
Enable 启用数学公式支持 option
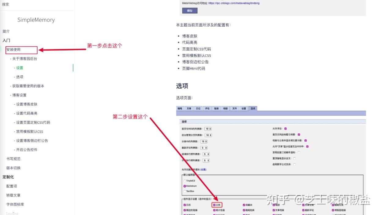point(294,164)
